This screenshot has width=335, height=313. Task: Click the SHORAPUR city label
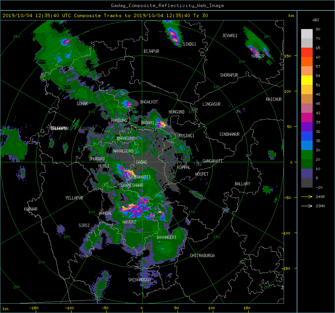pyautogui.click(x=229, y=75)
